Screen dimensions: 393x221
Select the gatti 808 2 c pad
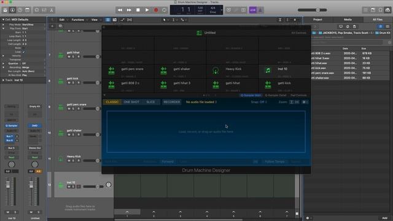click(128, 85)
